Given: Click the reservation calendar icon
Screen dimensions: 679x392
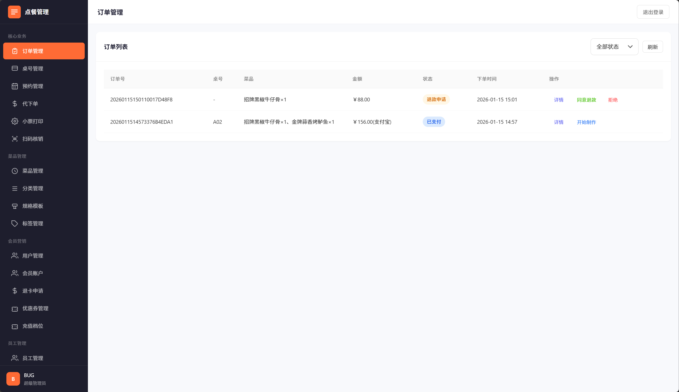Looking at the screenshot, I should pyautogui.click(x=15, y=86).
